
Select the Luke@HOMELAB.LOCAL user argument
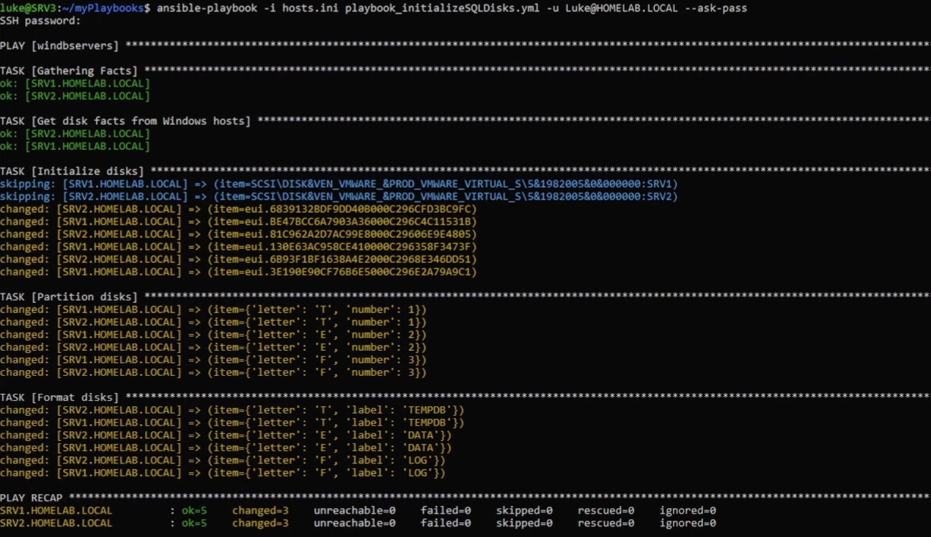tap(621, 8)
